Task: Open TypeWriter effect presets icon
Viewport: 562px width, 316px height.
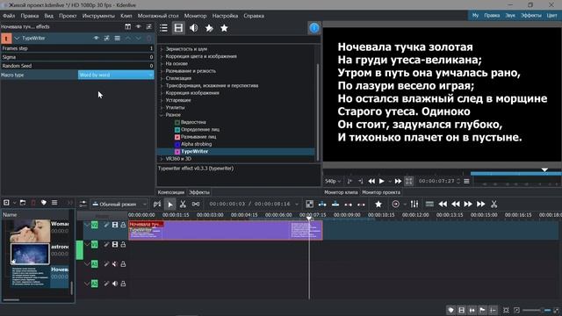Action: [106, 38]
